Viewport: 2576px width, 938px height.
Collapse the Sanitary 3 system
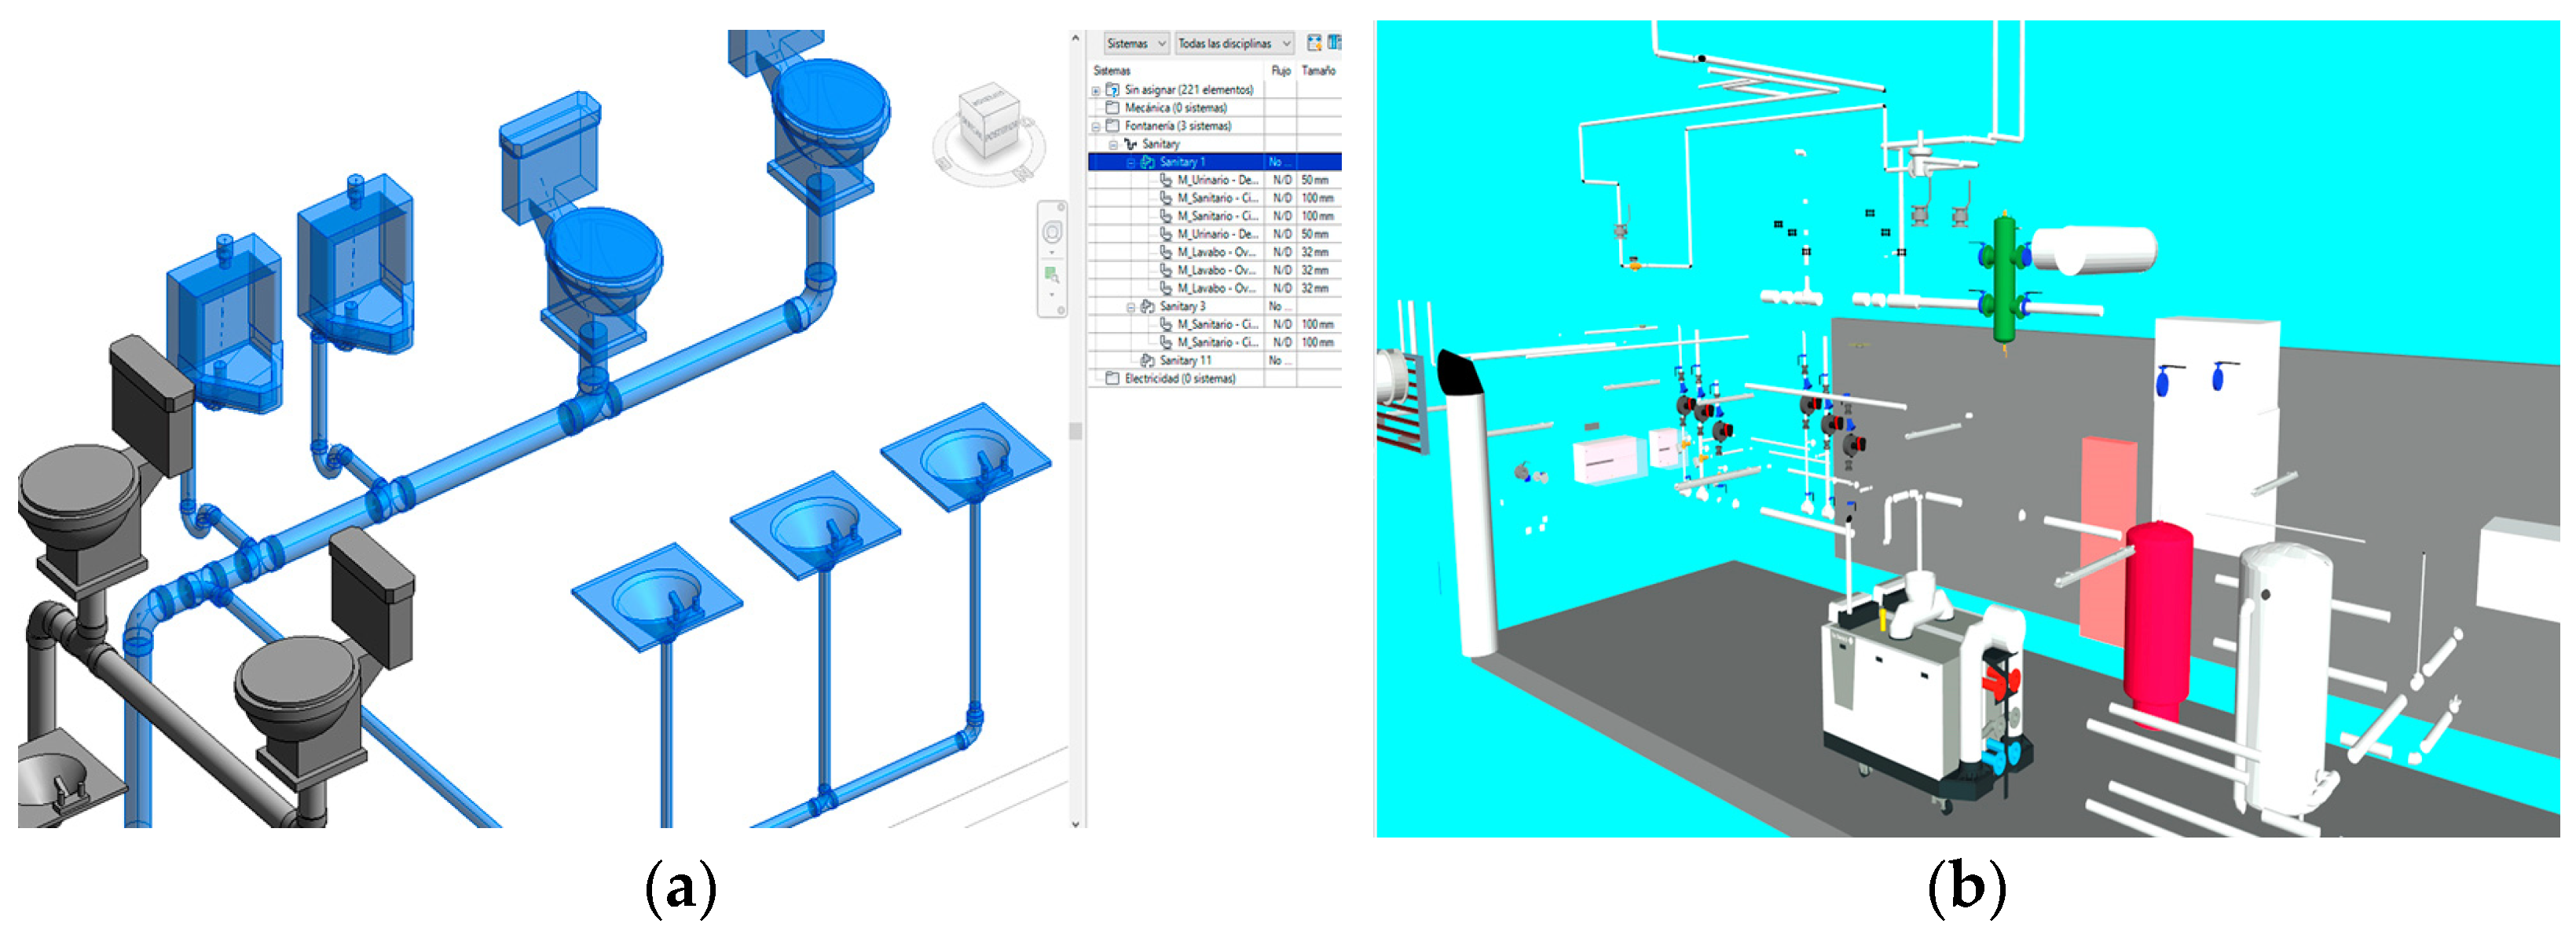(1131, 307)
